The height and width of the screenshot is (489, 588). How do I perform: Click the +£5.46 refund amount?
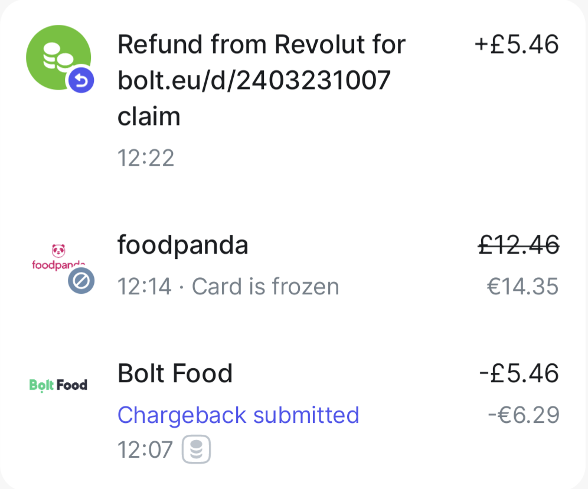coord(516,44)
